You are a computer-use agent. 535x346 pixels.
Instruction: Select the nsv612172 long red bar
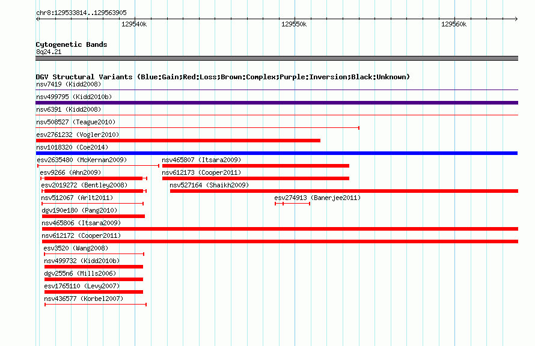(280, 241)
